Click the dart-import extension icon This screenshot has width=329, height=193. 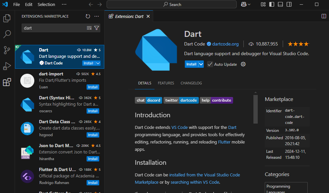27,81
